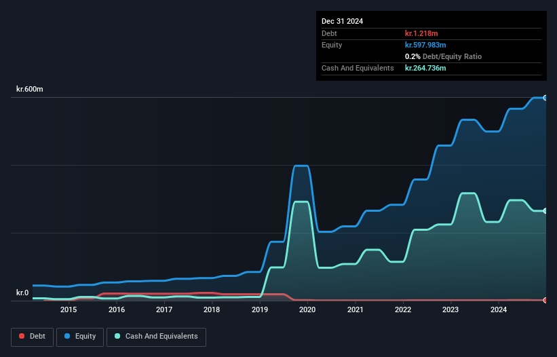Screen dimensions: 557x357
Task: Click the Dec 31 2024 tooltip date
Action: pos(342,21)
